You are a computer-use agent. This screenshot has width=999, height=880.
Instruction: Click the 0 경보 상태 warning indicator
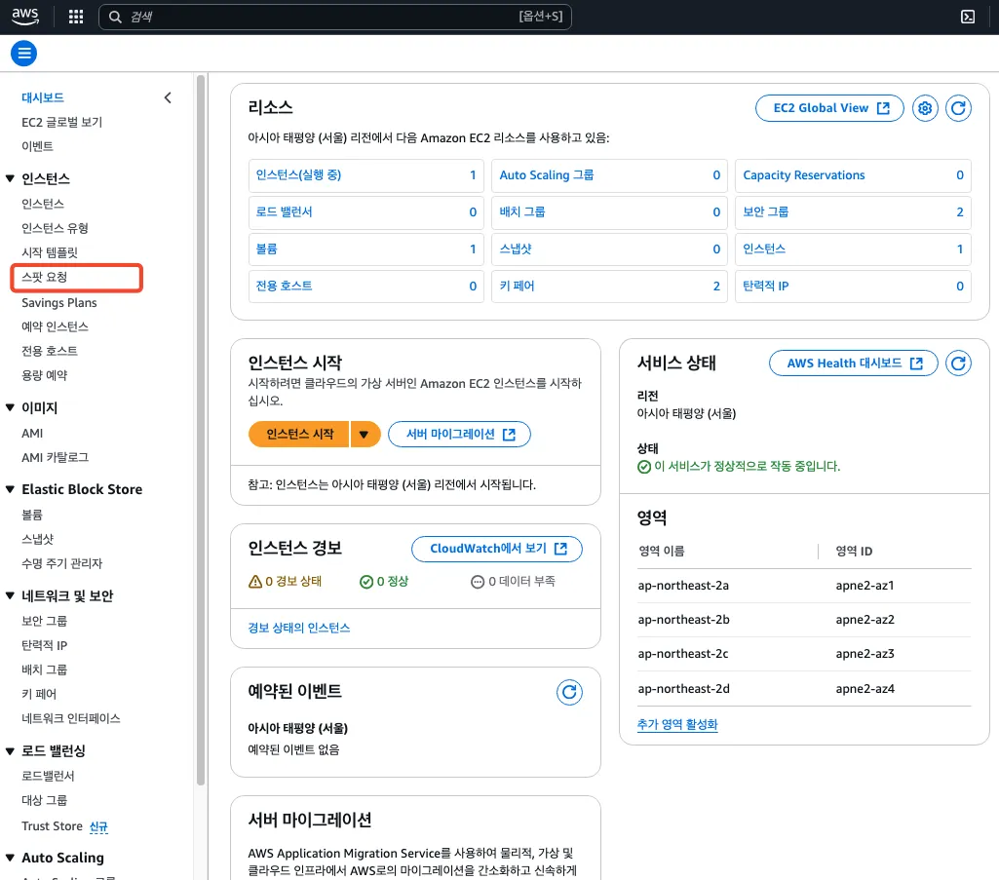coord(285,581)
